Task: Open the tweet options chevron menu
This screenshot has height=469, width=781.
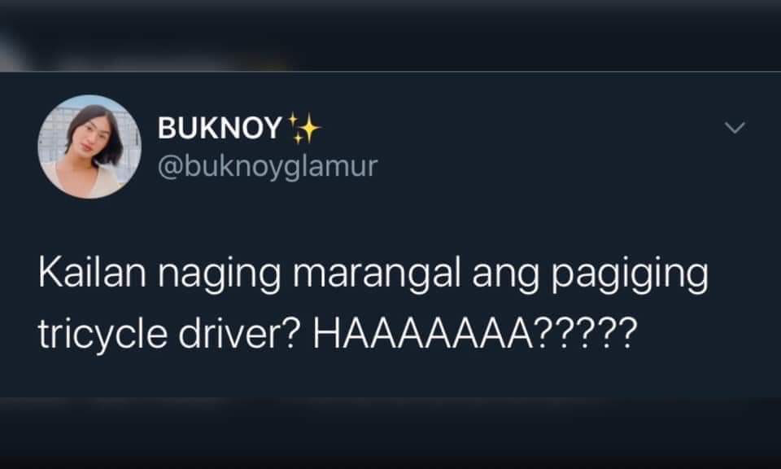Action: click(735, 128)
